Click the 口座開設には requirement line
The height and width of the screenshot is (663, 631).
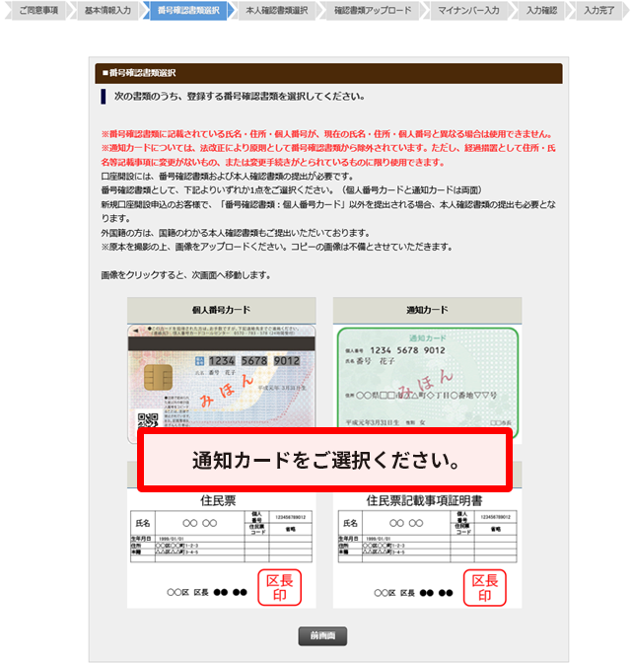tap(228, 177)
